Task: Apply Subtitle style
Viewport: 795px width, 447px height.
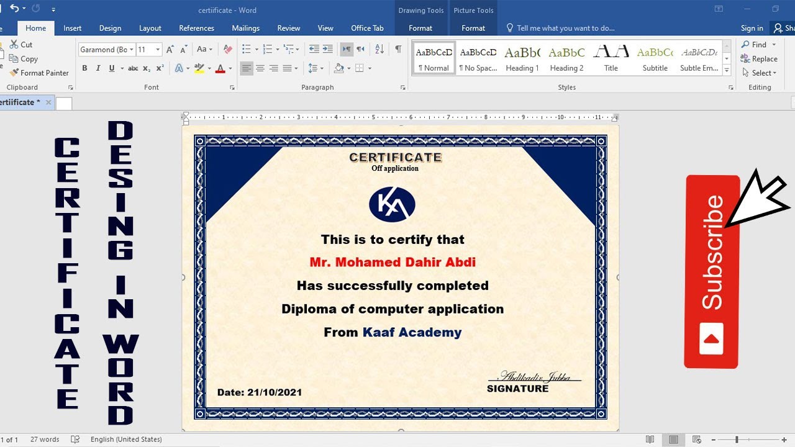Action: click(655, 58)
